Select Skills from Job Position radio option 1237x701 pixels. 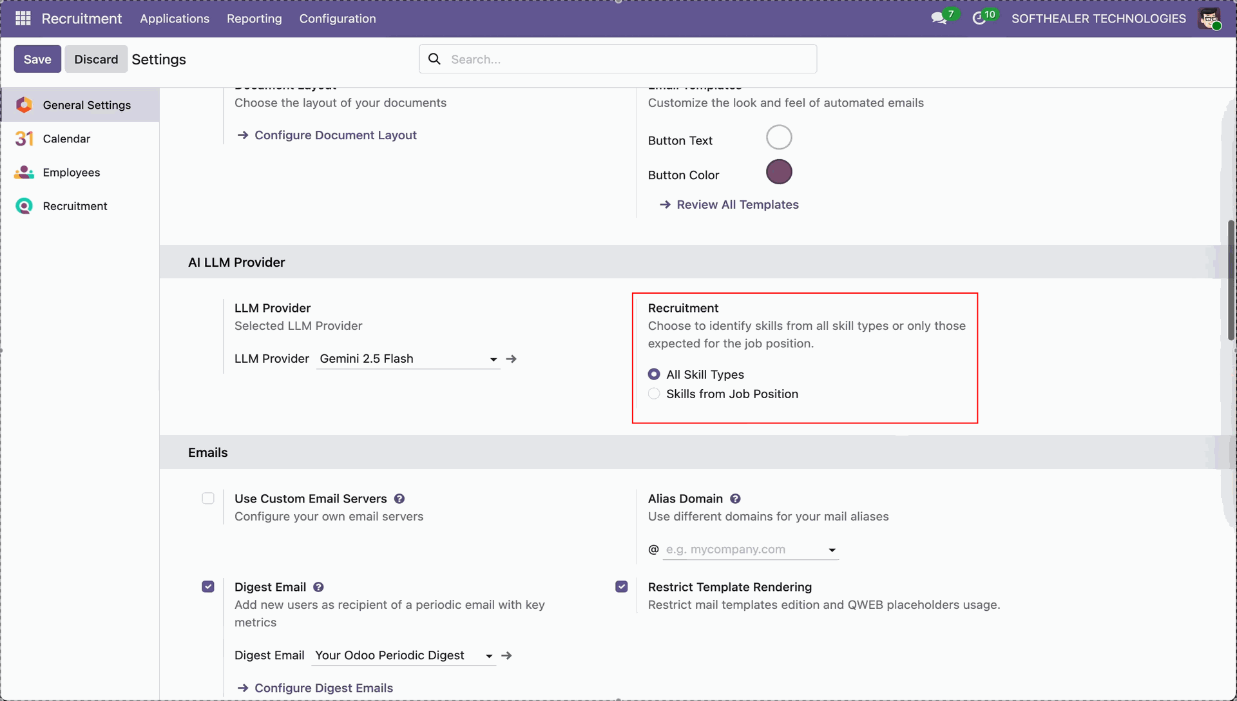pos(654,394)
